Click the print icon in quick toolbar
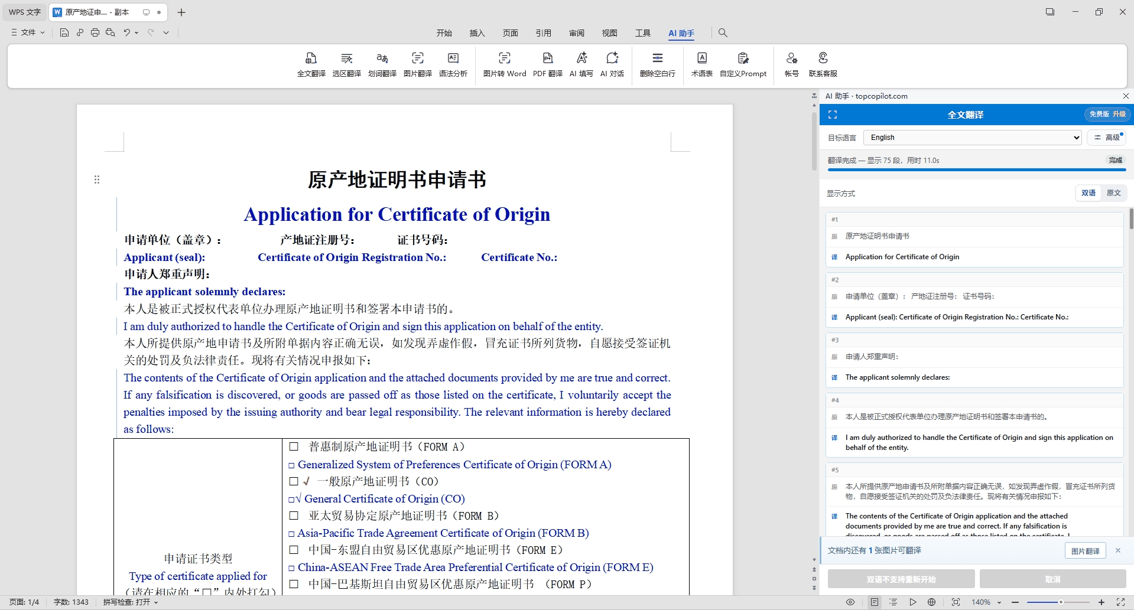This screenshot has height=610, width=1134. click(x=95, y=32)
